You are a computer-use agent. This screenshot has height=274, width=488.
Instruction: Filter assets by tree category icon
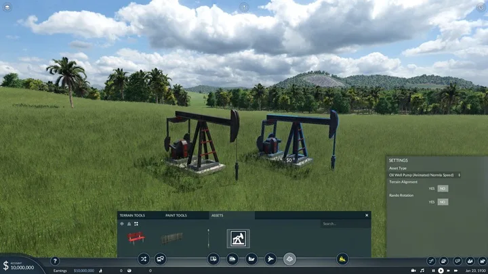click(122, 224)
